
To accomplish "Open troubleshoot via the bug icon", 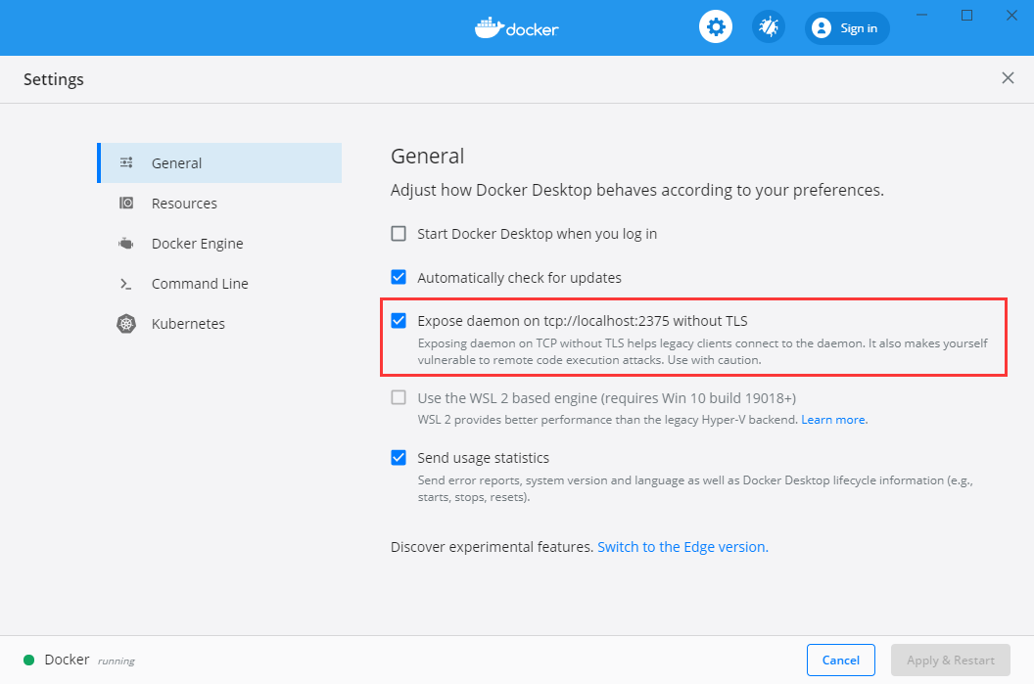I will click(769, 27).
